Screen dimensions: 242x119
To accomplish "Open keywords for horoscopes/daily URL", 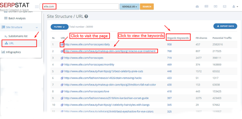I will [x=87, y=44].
